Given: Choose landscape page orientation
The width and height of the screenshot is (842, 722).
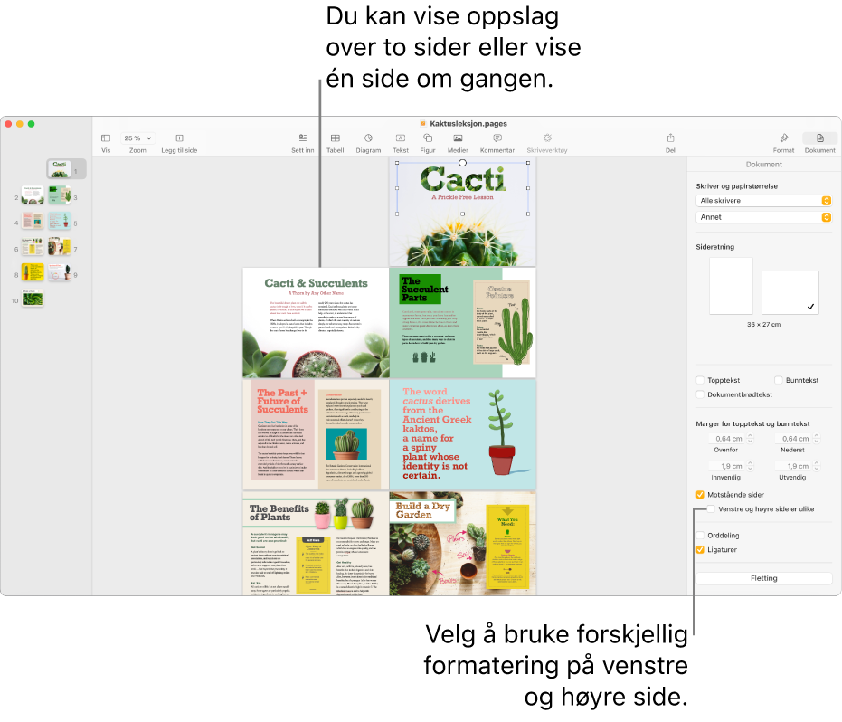Looking at the screenshot, I should coord(790,293).
